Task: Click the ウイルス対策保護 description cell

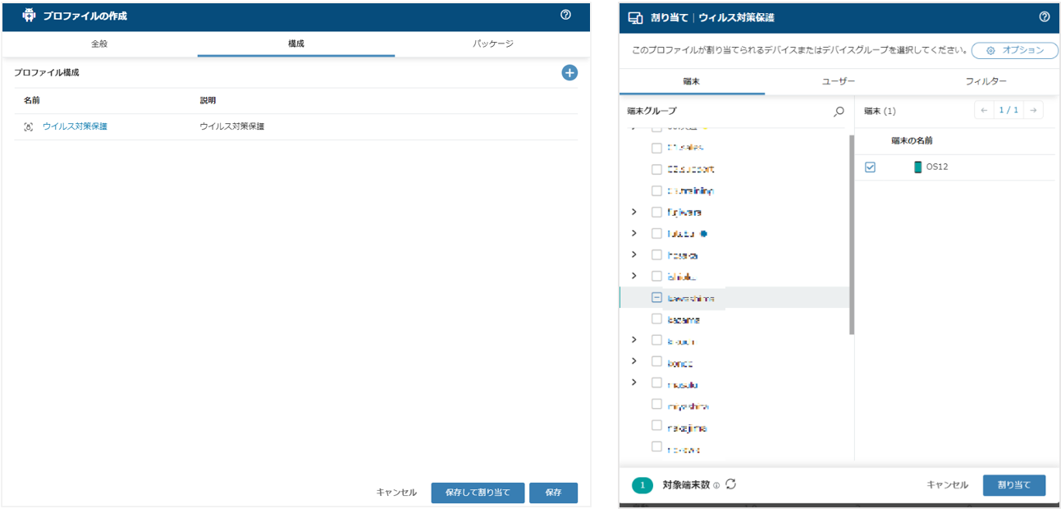Action: point(232,126)
